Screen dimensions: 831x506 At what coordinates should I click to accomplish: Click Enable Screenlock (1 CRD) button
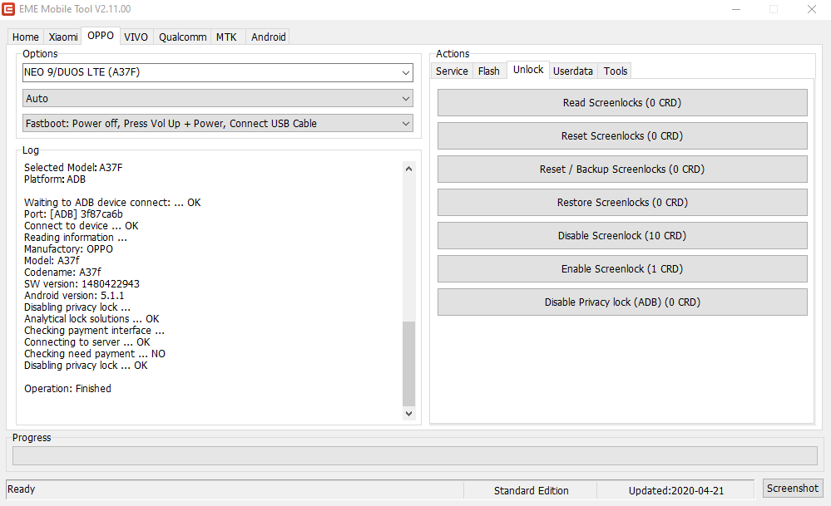click(x=622, y=269)
